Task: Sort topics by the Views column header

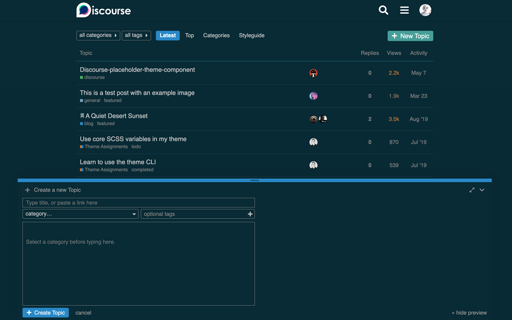Action: (394, 53)
